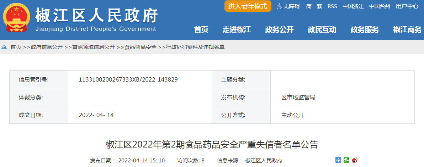This screenshot has width=424, height=167.
Task: Click publish date 2022-04-14 15:10
Action: [142, 161]
